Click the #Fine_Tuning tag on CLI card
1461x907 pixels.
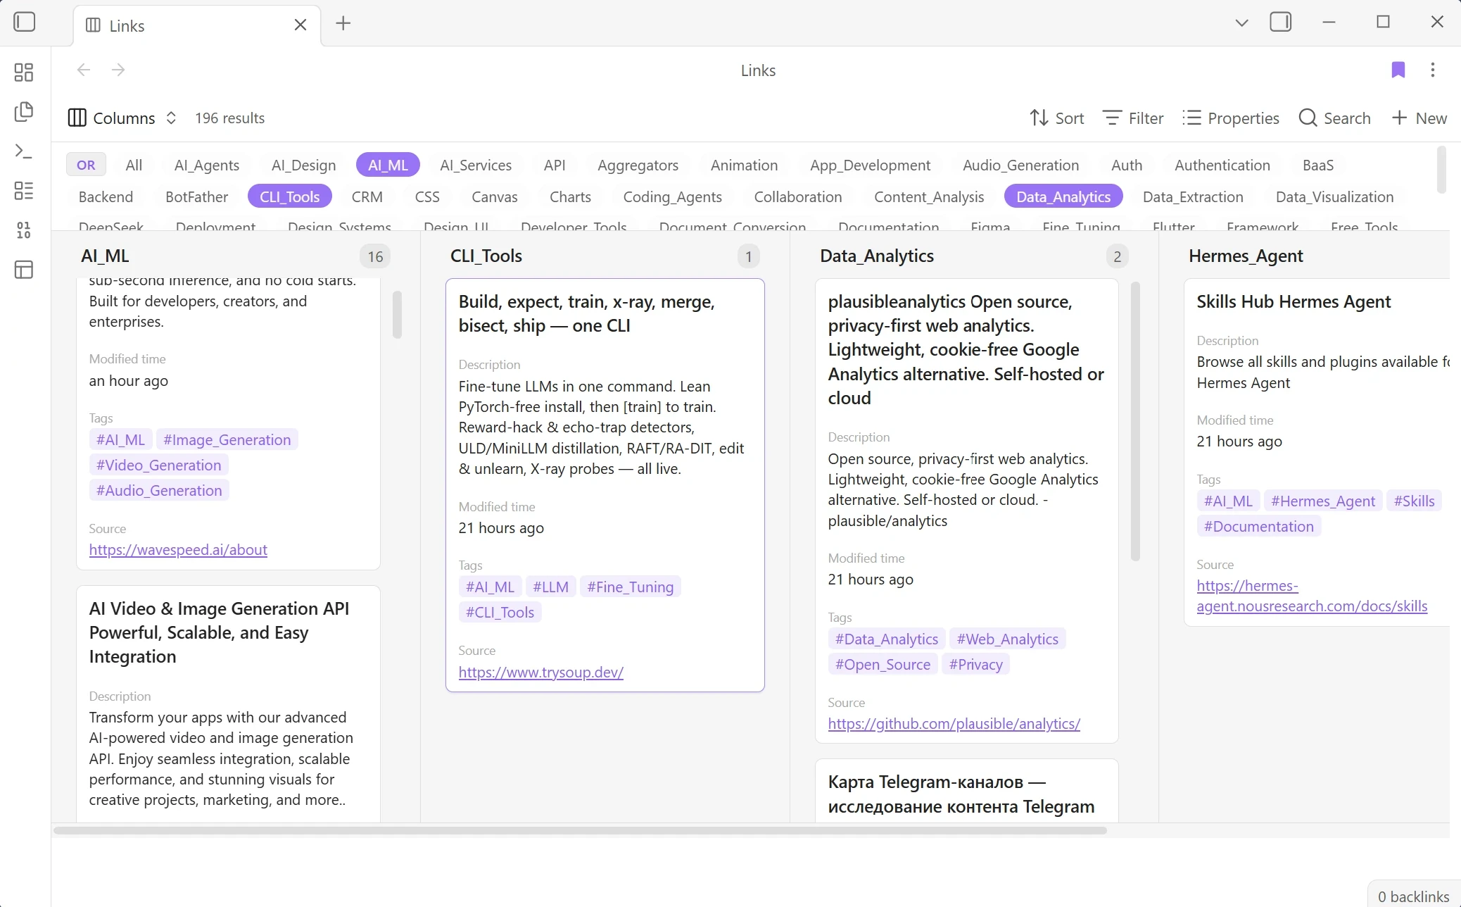(630, 587)
